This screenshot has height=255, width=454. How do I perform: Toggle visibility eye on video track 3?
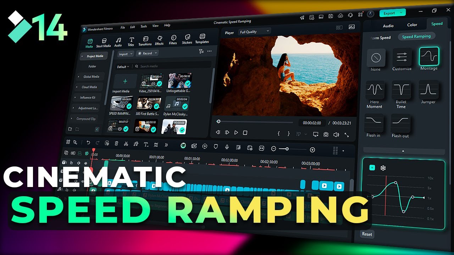(85, 163)
